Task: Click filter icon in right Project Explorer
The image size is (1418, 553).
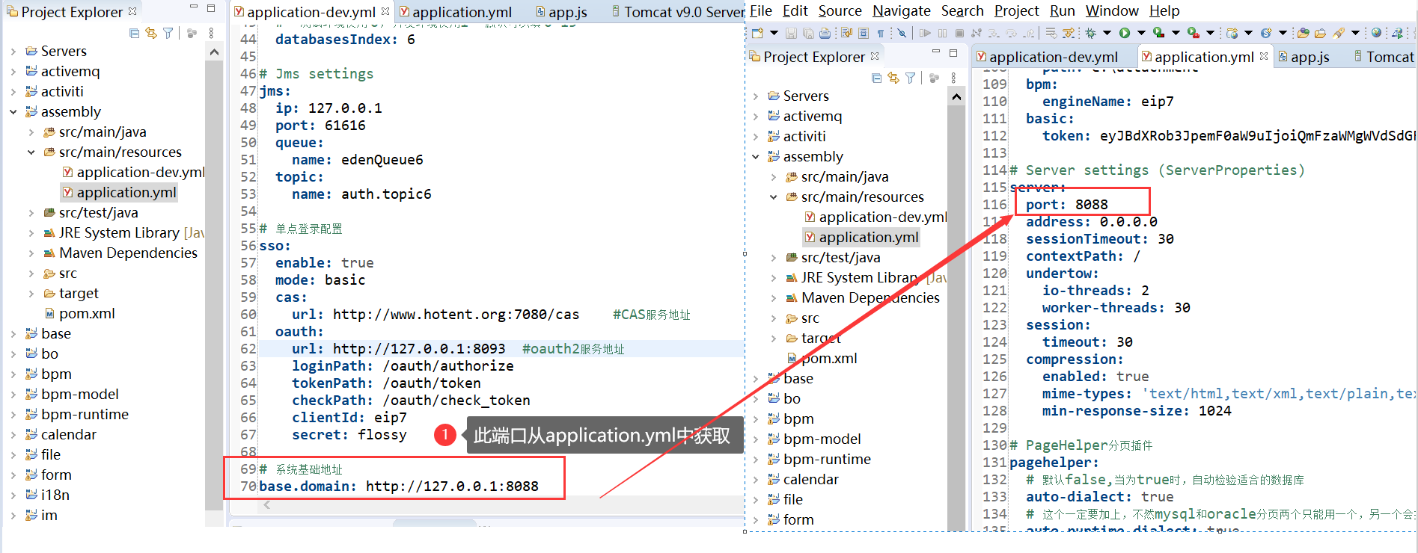Action: (x=911, y=78)
